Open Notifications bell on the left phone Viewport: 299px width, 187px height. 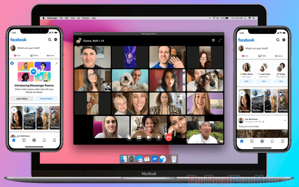click(x=44, y=140)
